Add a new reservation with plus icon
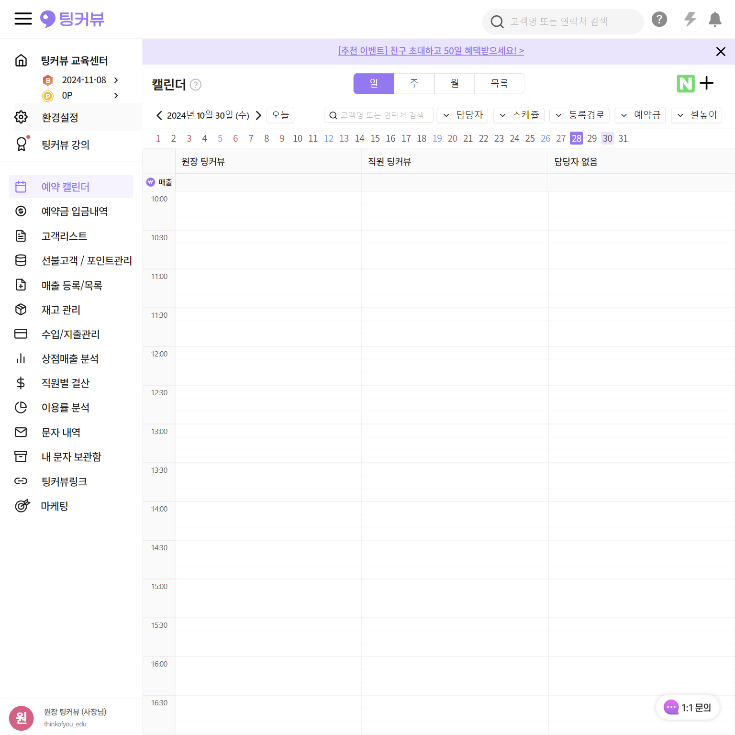Viewport: 735px width, 735px height. point(707,83)
